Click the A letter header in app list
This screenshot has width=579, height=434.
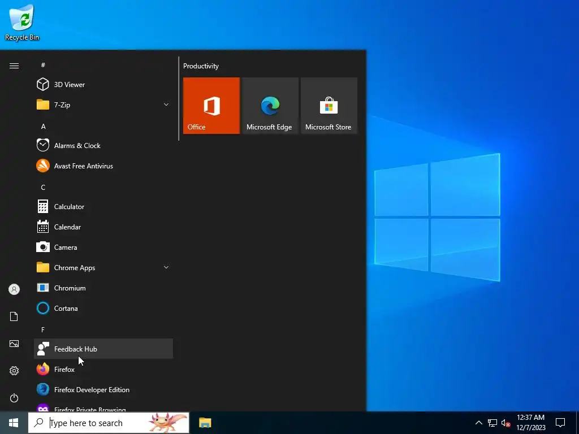43,126
